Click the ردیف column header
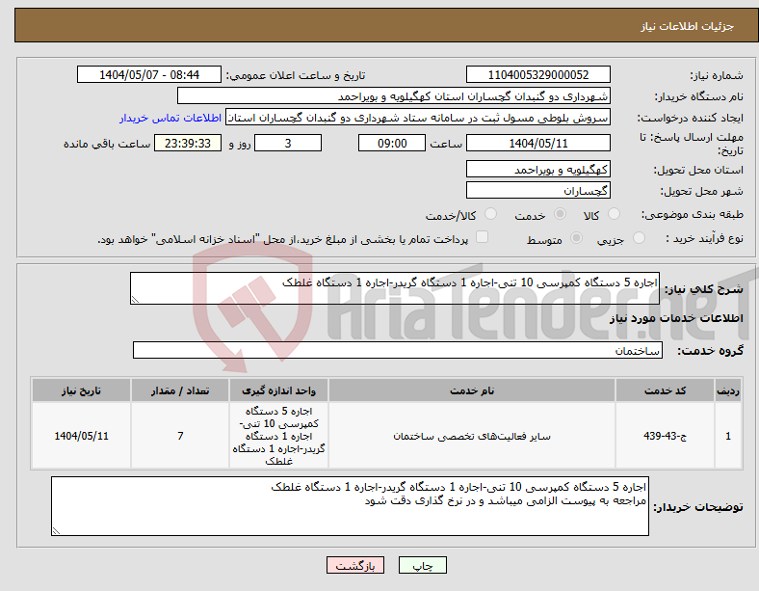Viewport: 759px width, 591px height. (x=728, y=390)
